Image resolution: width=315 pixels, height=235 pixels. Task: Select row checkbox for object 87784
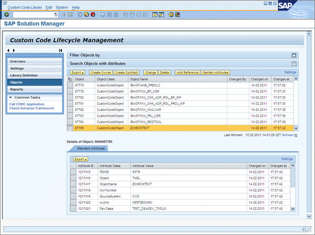pyautogui.click(x=70, y=122)
